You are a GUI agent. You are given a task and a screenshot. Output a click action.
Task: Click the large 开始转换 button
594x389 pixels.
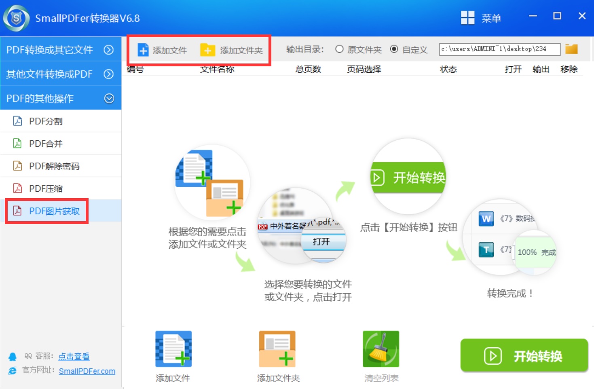(x=524, y=356)
